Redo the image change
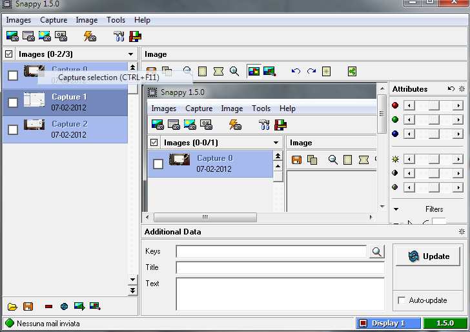This screenshot has width=470, height=332. tap(311, 72)
